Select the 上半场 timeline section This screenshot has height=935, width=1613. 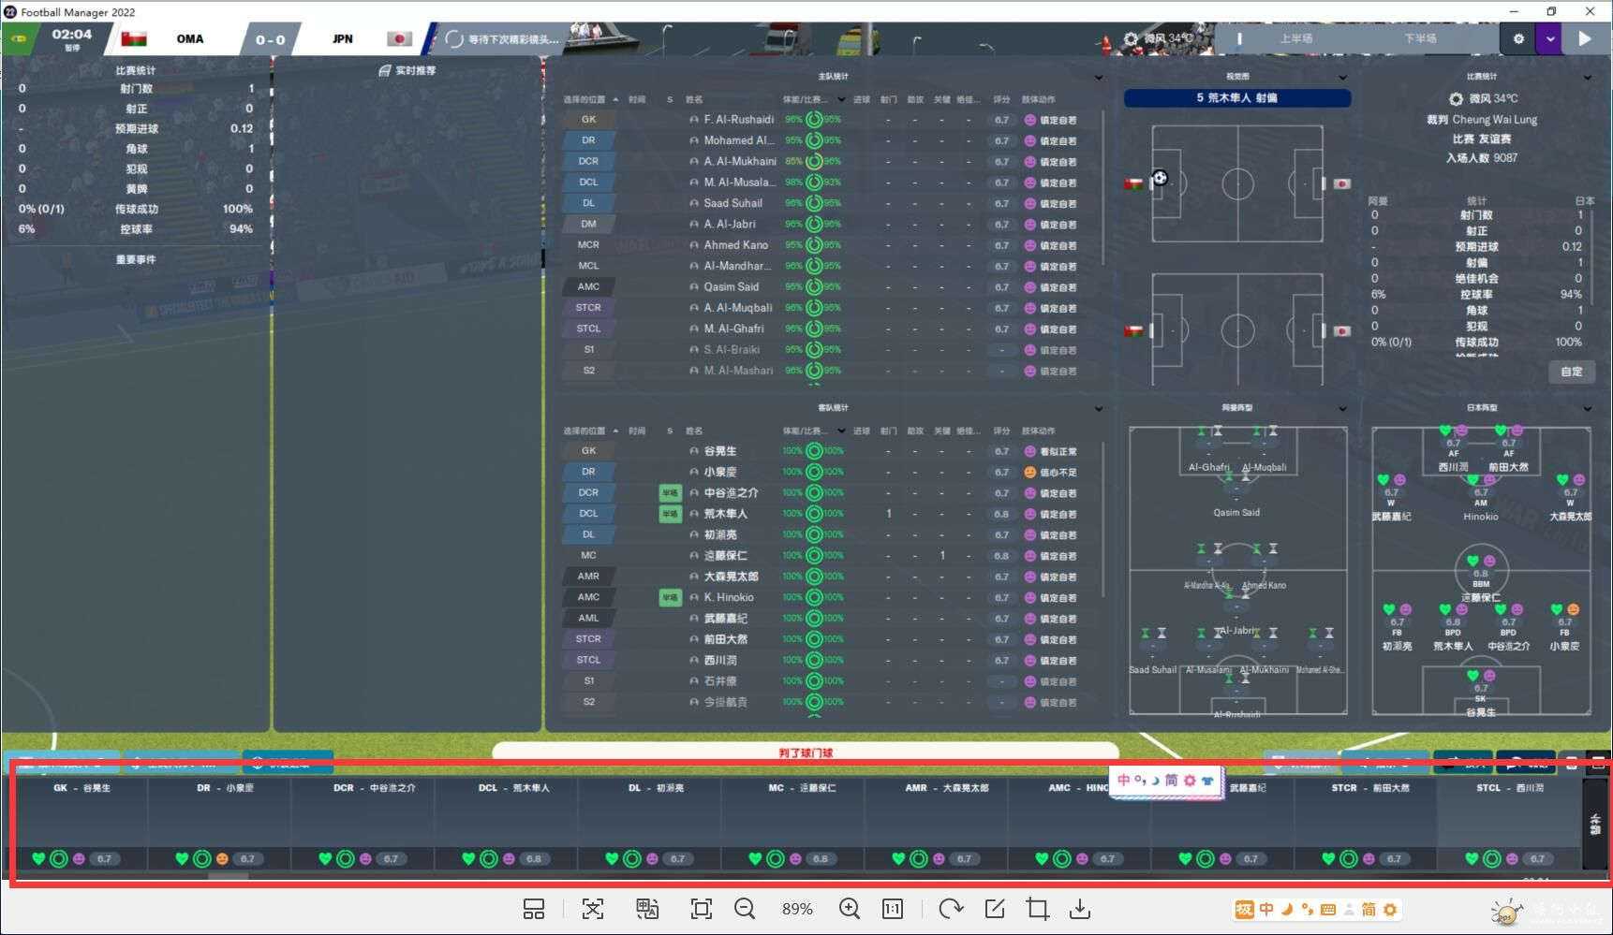click(x=1295, y=39)
